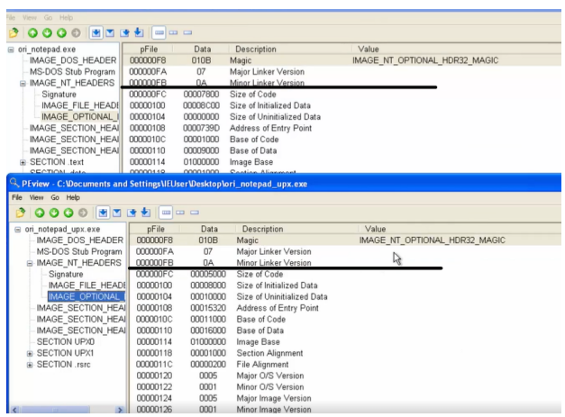The image size is (565, 417).
Task: Open the Help menu in upper ori_notepad.exe window
Action: click(66, 18)
